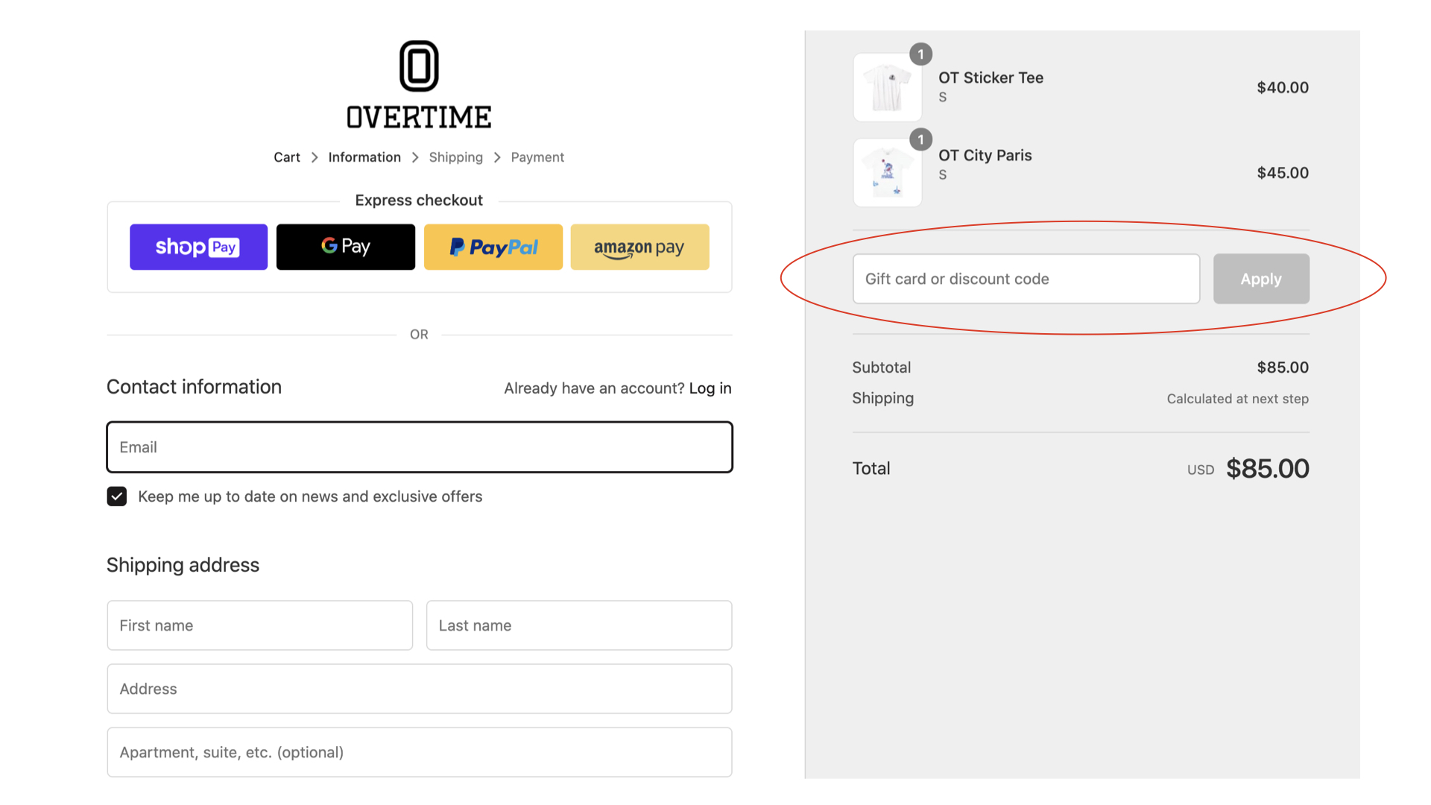
Task: Select the Information breadcrumb step
Action: click(x=364, y=157)
